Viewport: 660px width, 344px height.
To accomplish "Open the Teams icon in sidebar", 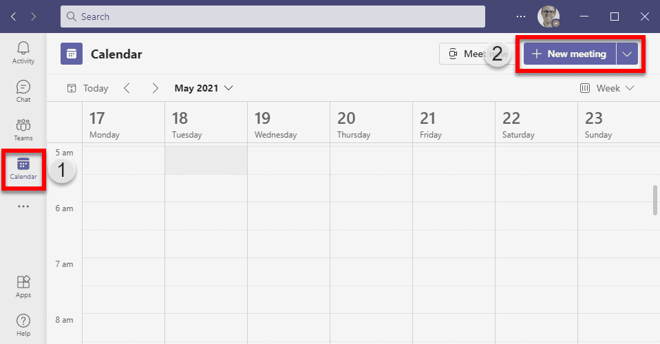I will 23,129.
